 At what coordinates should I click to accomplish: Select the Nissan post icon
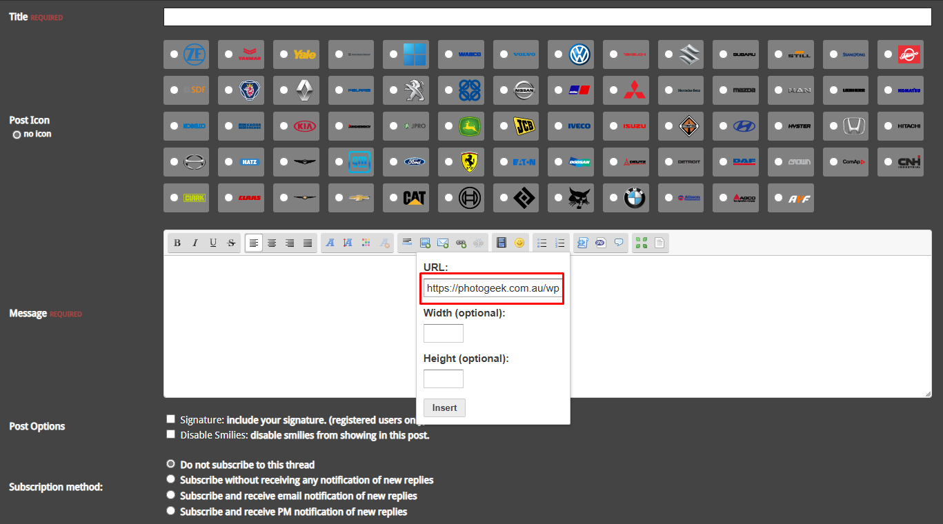click(x=504, y=90)
